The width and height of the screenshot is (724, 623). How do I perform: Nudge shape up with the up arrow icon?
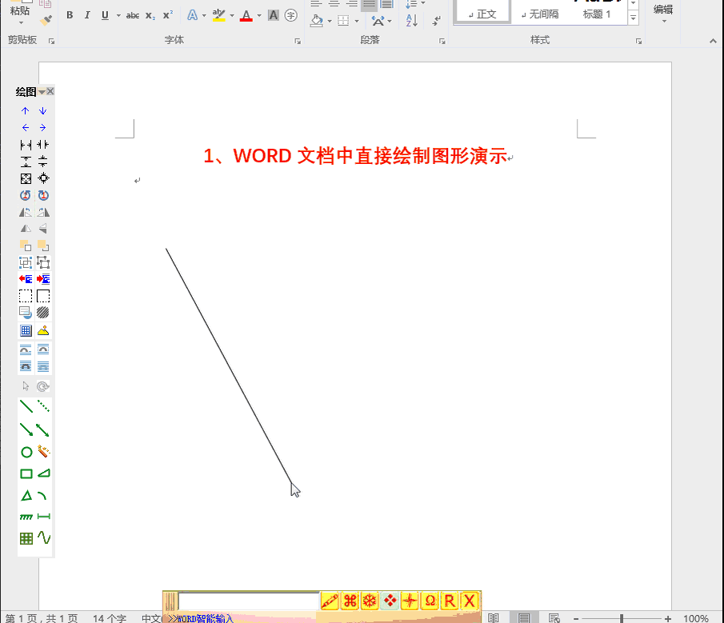(26, 110)
